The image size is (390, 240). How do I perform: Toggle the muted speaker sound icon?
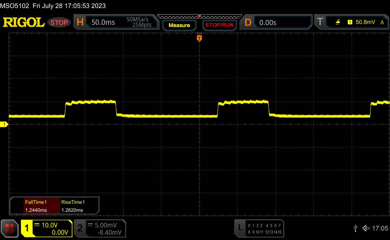[366, 228]
